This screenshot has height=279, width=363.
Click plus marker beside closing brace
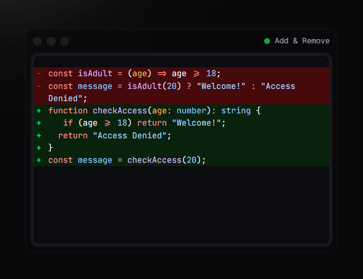pyautogui.click(x=39, y=148)
